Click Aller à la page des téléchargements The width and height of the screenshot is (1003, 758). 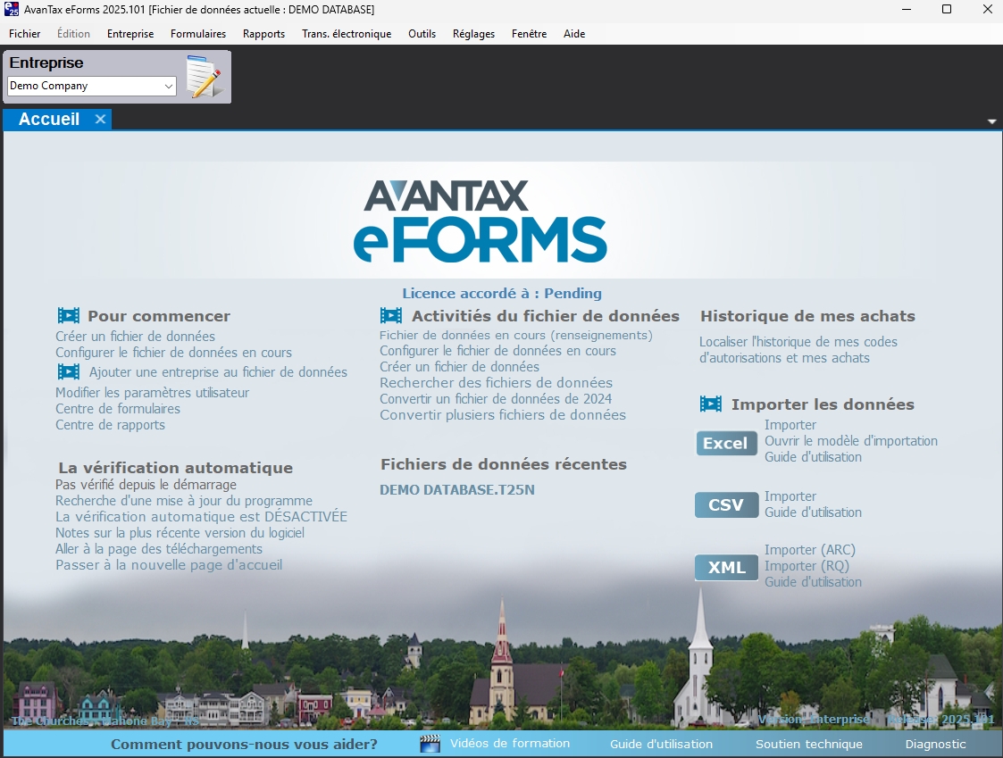pos(159,548)
